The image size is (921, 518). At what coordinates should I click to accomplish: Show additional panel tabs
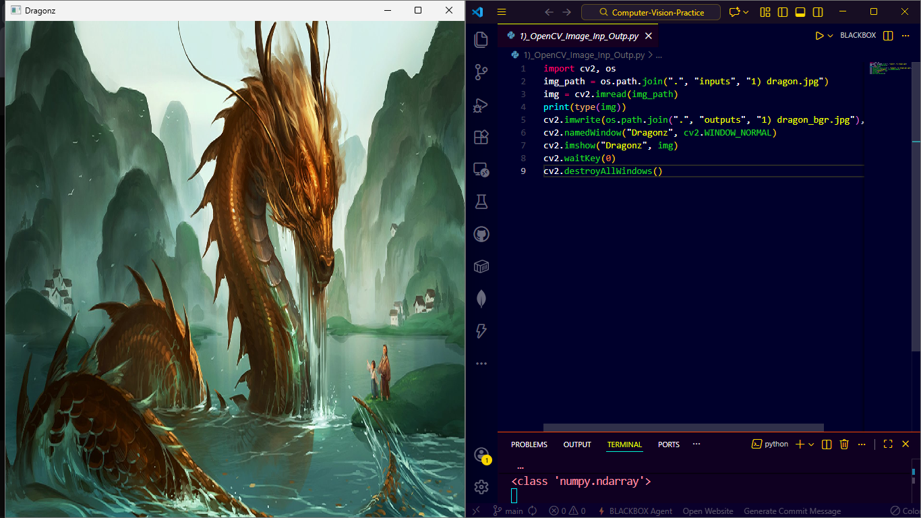696,444
